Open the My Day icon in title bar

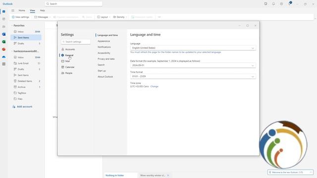(x=265, y=4)
